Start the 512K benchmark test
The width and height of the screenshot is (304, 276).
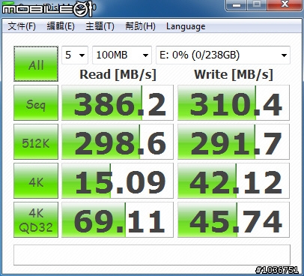pos(36,142)
